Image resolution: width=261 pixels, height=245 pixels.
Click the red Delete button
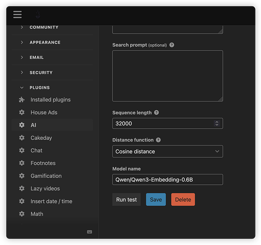coord(183,199)
